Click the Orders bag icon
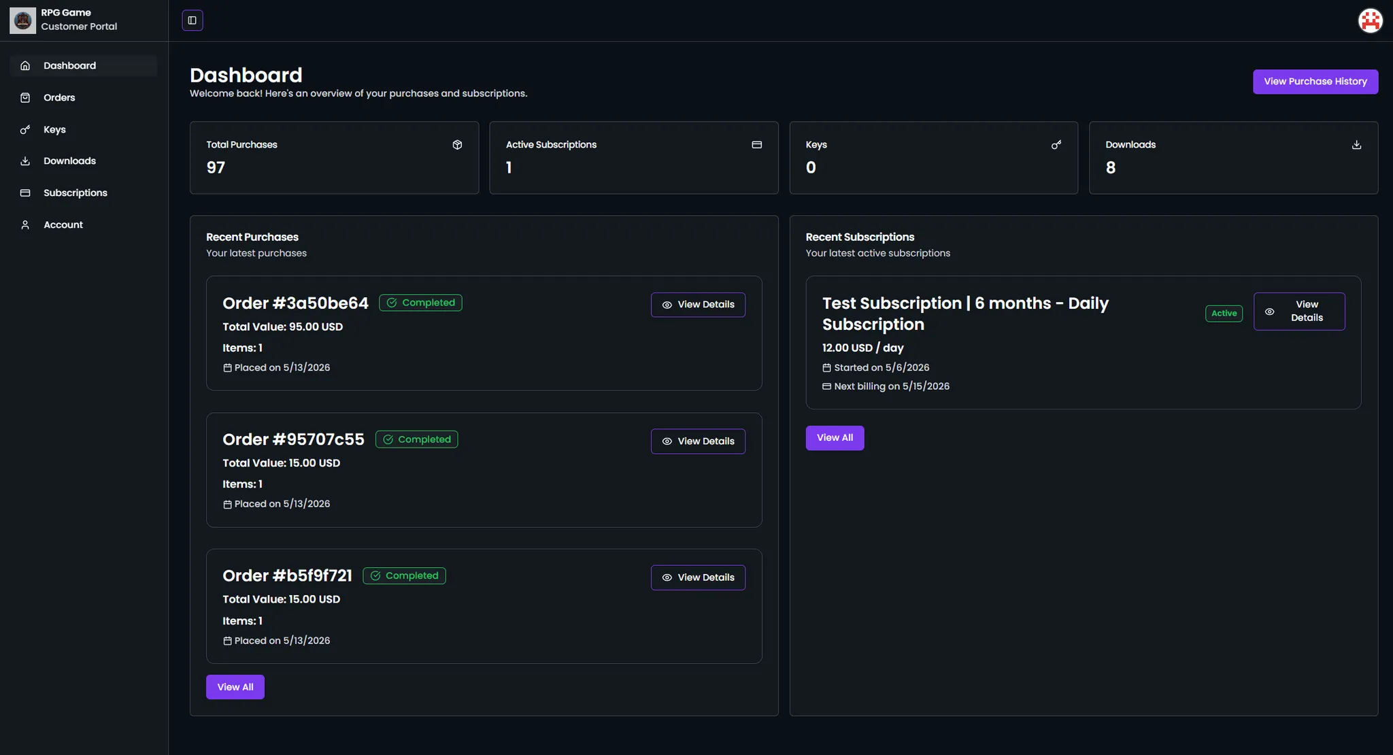This screenshot has width=1393, height=755. (25, 98)
